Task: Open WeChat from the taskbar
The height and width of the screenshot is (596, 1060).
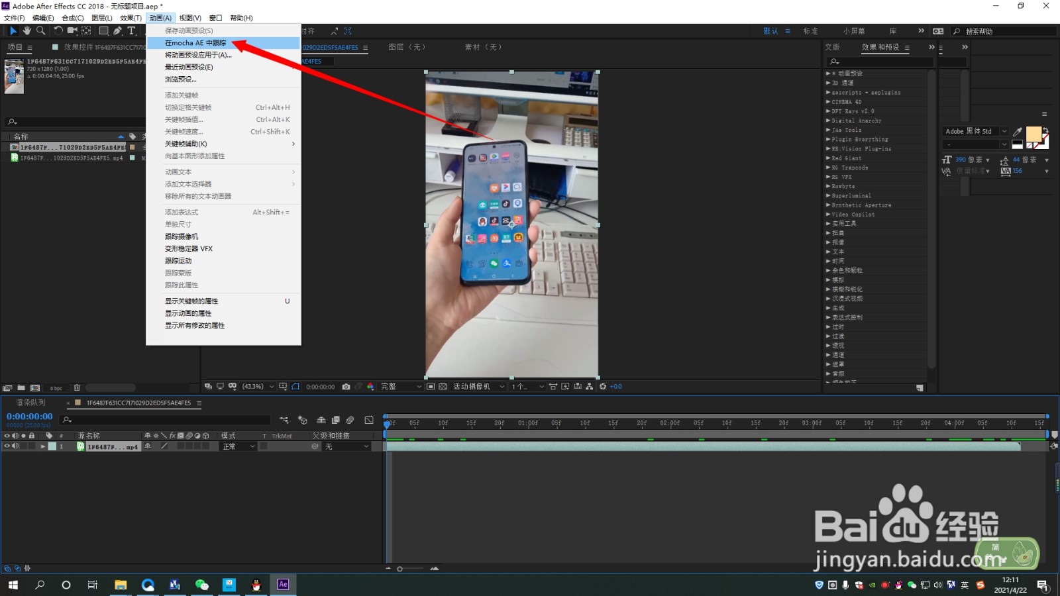Action: point(202,585)
